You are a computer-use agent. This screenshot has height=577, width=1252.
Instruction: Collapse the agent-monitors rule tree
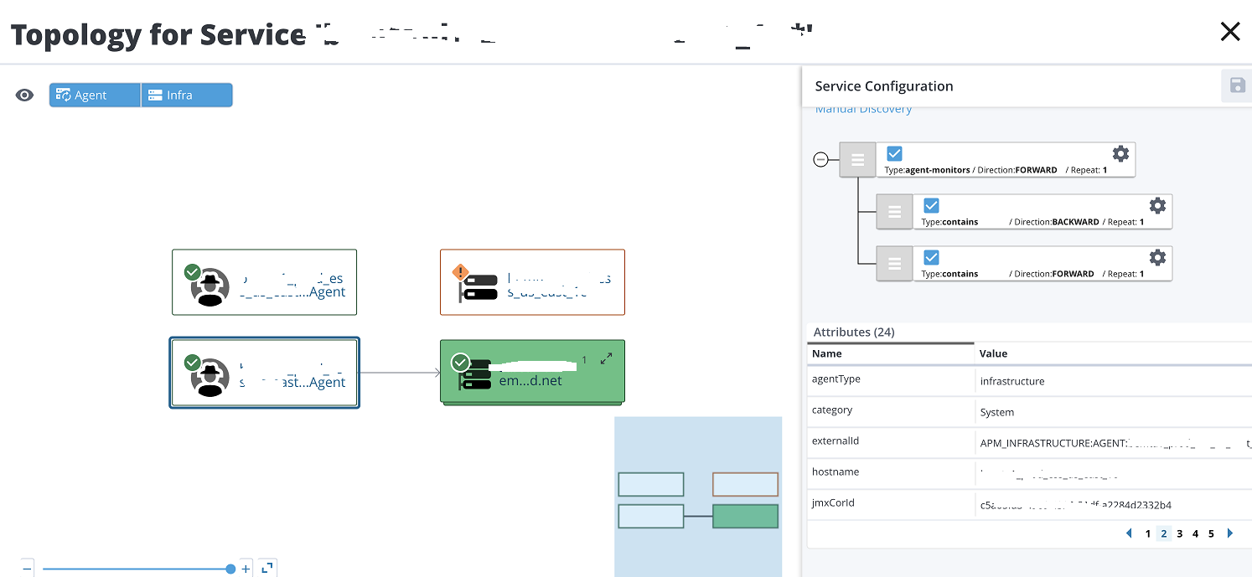point(821,159)
